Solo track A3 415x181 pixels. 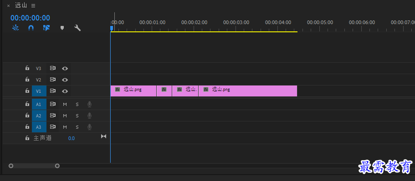click(77, 127)
